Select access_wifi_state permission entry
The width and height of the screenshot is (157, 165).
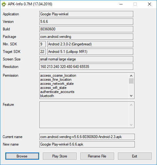pos(53,88)
